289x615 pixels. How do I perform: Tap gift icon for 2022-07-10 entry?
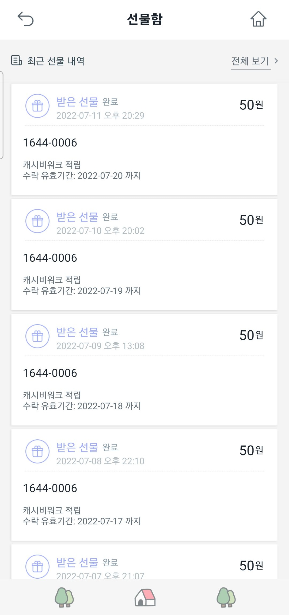(x=37, y=221)
